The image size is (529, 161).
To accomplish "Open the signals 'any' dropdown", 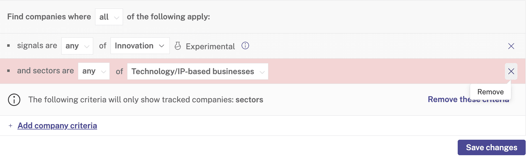I will (x=77, y=46).
